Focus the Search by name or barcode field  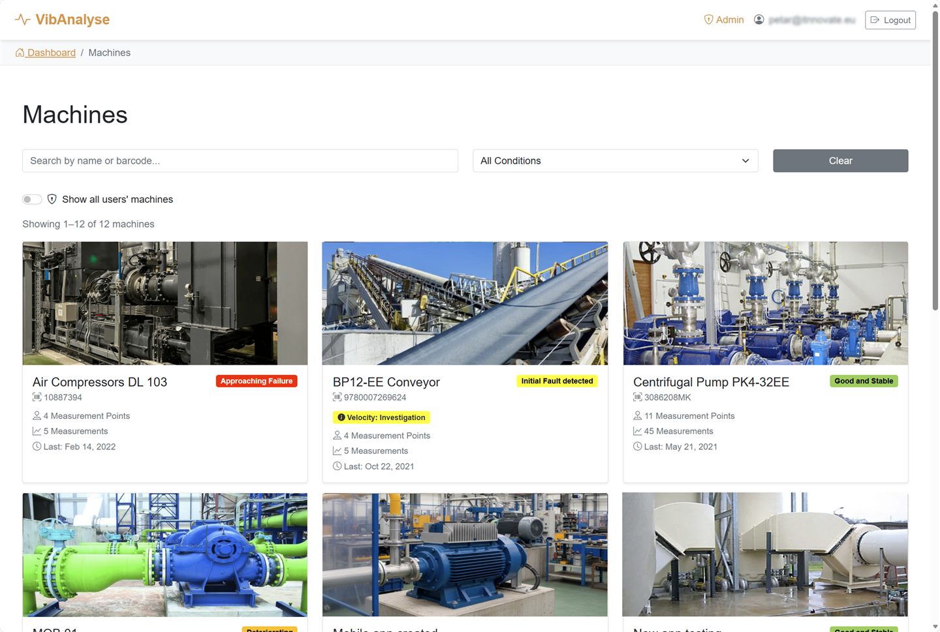coord(240,161)
